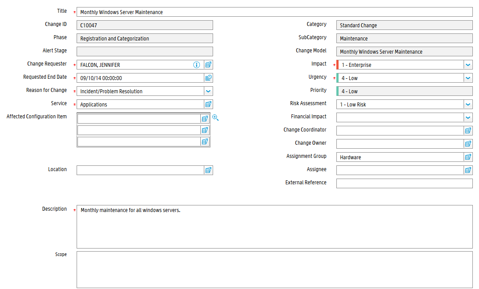This screenshot has height=289, width=479.
Task: Open calendar picker for Requested End Date
Action: coord(208,78)
